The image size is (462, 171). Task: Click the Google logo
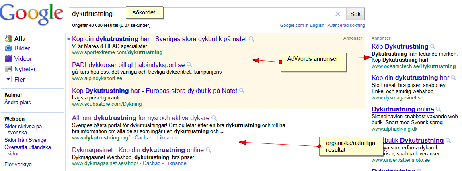coord(31,14)
